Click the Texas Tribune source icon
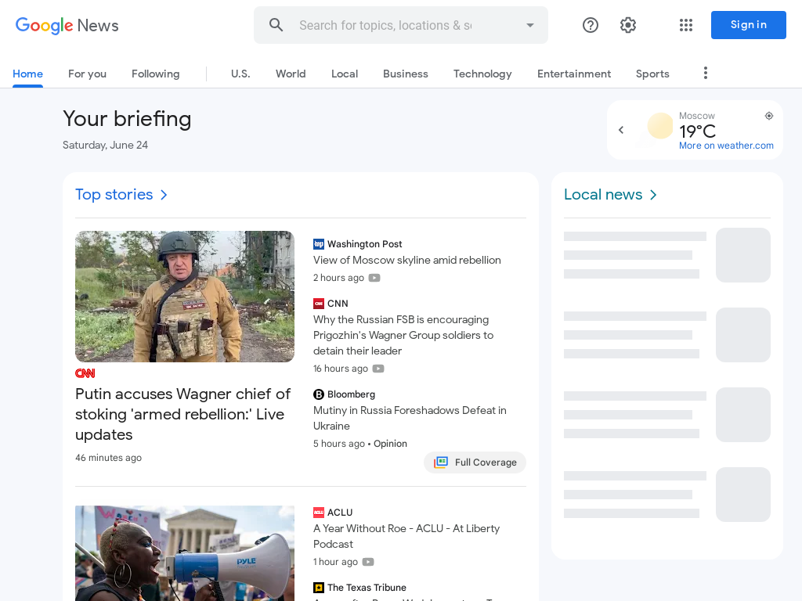This screenshot has height=601, width=802. click(x=319, y=588)
